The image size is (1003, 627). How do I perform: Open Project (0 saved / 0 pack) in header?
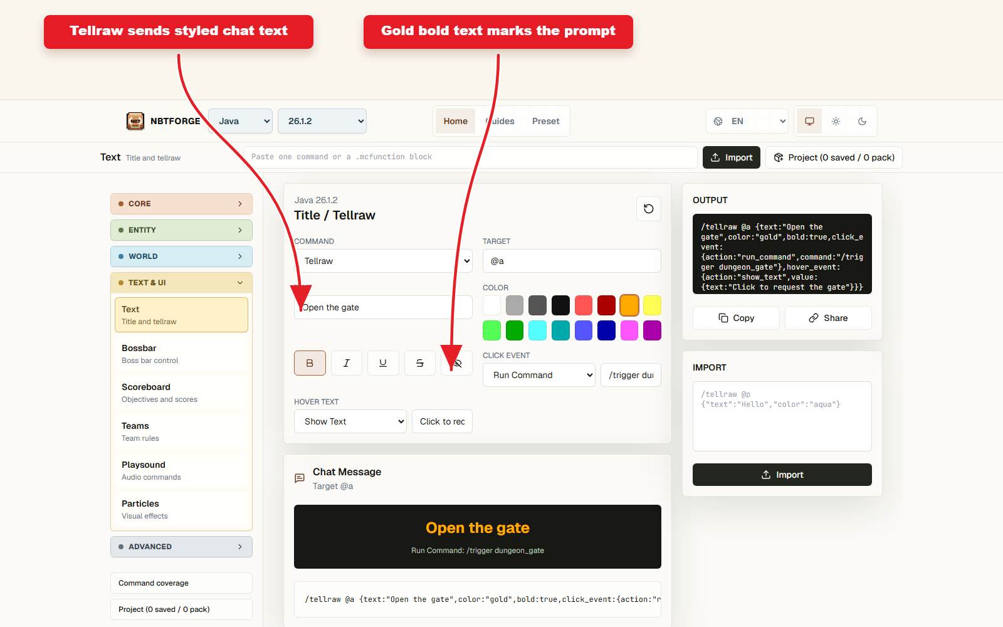pyautogui.click(x=834, y=157)
